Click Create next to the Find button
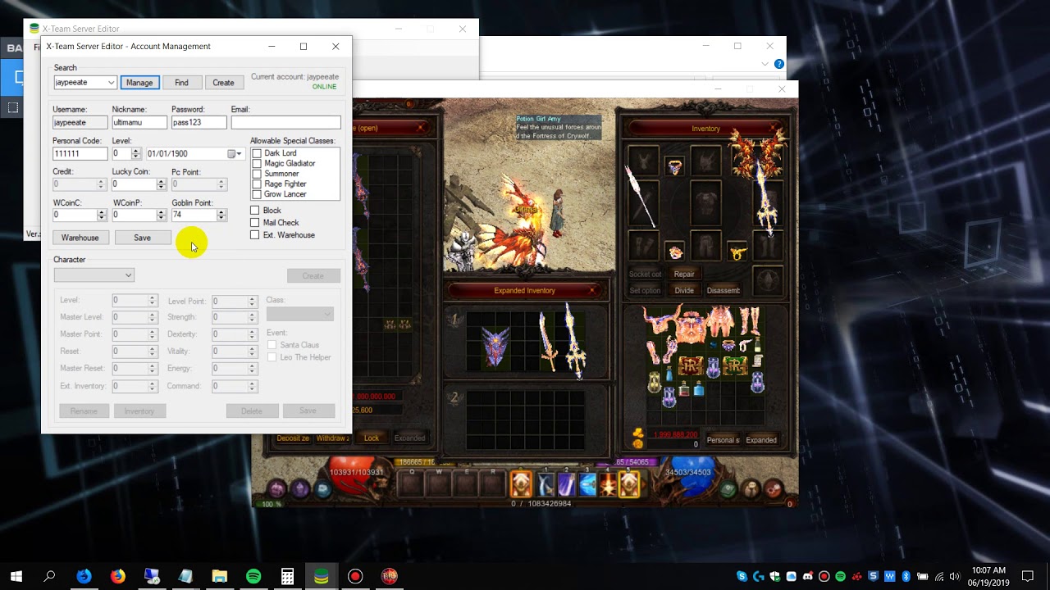Screen dimensions: 1050x590 tap(223, 83)
